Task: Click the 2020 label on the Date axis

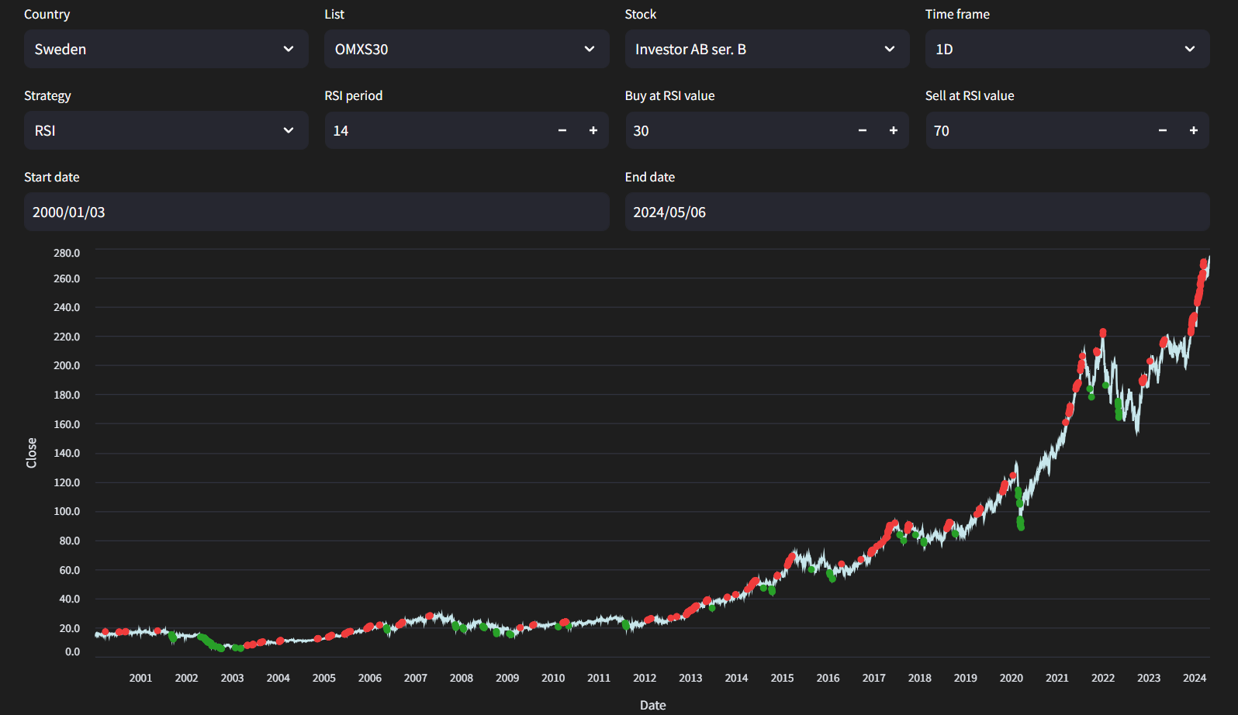Action: 1011,678
